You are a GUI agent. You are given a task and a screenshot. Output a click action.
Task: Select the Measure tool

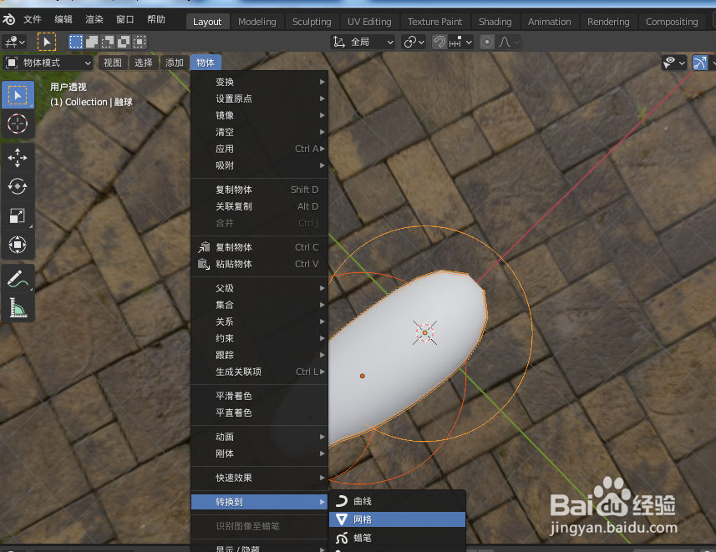[18, 307]
